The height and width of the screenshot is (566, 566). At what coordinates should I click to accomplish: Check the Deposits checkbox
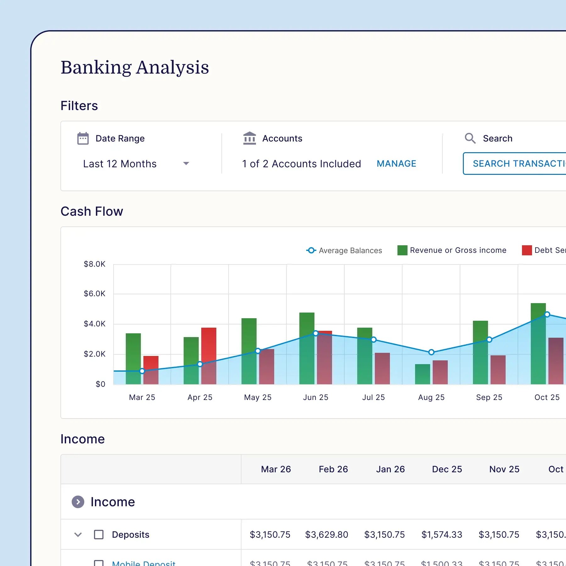(99, 535)
